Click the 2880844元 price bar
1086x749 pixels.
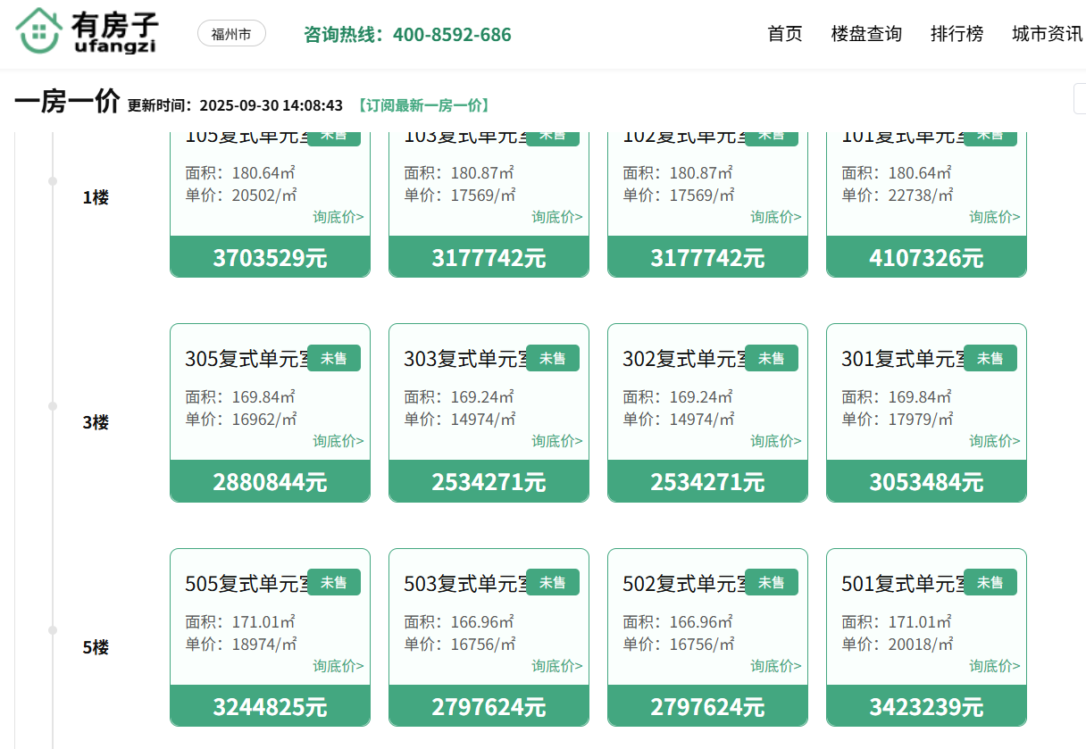(270, 482)
